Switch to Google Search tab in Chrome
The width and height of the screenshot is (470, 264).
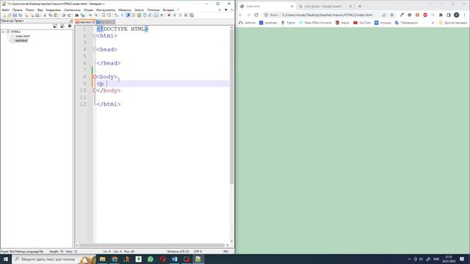(322, 7)
